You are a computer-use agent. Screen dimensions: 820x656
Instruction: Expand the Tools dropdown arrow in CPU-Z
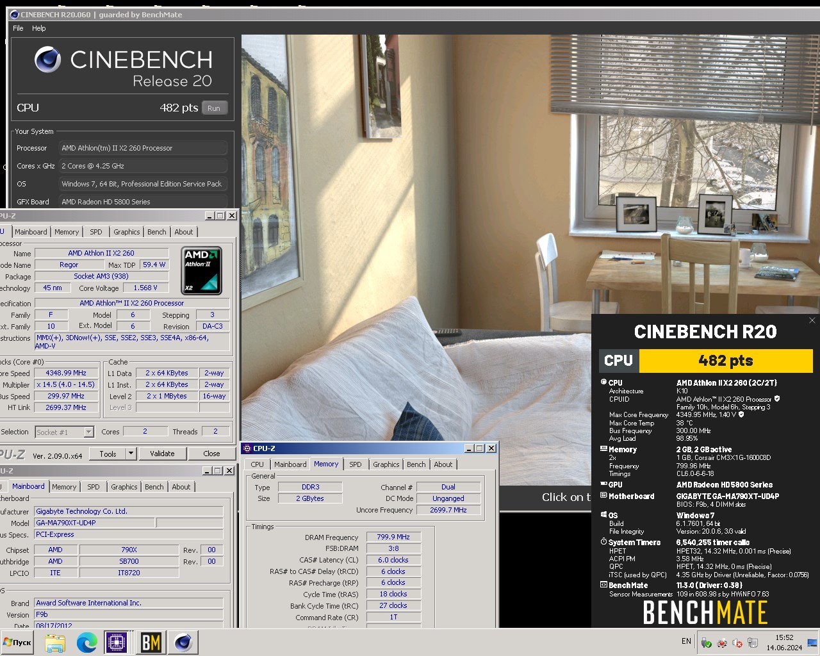[131, 454]
